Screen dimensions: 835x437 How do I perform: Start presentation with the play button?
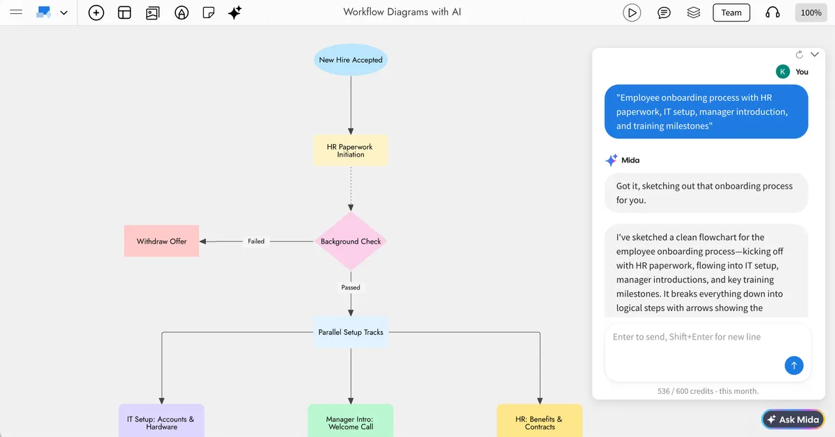coord(632,13)
